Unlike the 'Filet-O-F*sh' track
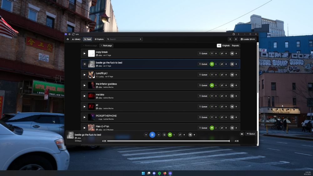This screenshot has height=176, width=313. click(x=212, y=128)
